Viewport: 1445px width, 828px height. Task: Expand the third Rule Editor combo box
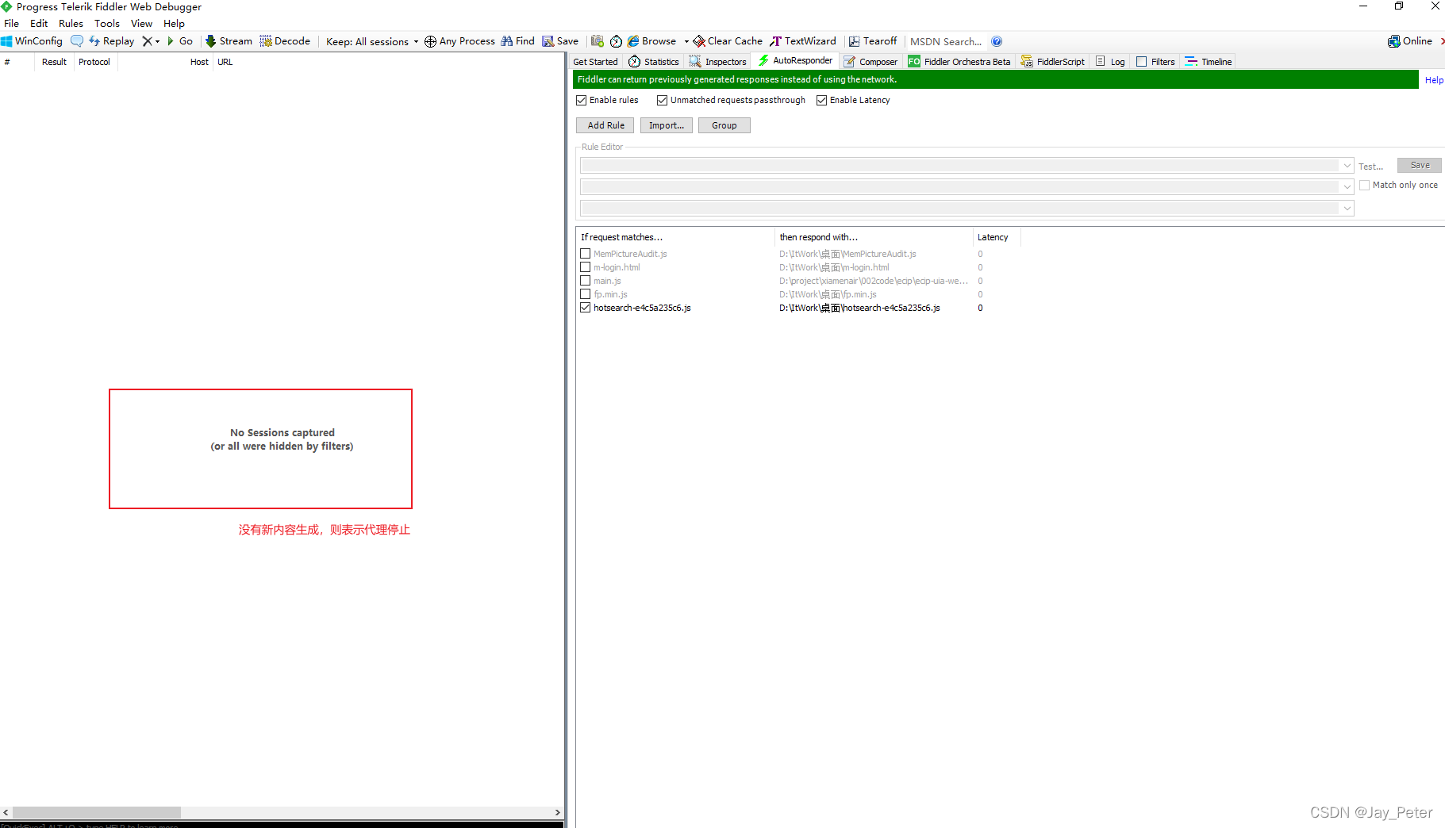click(x=1347, y=209)
